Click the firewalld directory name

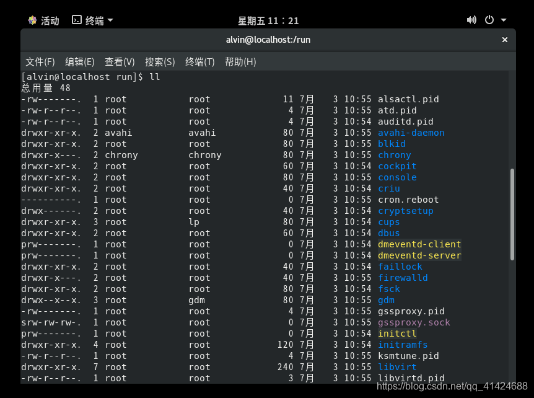pyautogui.click(x=403, y=278)
